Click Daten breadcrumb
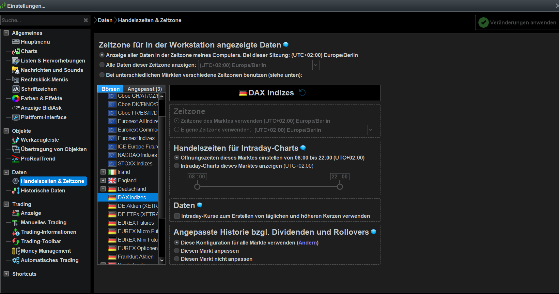 (105, 20)
